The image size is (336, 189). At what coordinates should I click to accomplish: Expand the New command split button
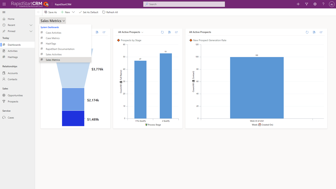(73, 12)
